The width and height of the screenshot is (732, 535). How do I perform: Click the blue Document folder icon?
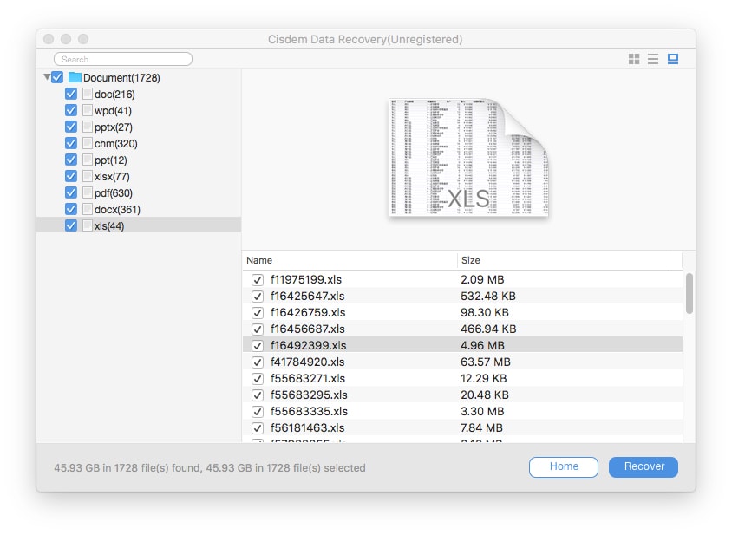75,77
